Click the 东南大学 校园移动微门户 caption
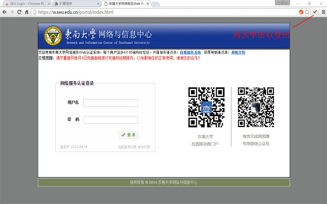The width and height of the screenshot is (327, 204). coord(205,140)
